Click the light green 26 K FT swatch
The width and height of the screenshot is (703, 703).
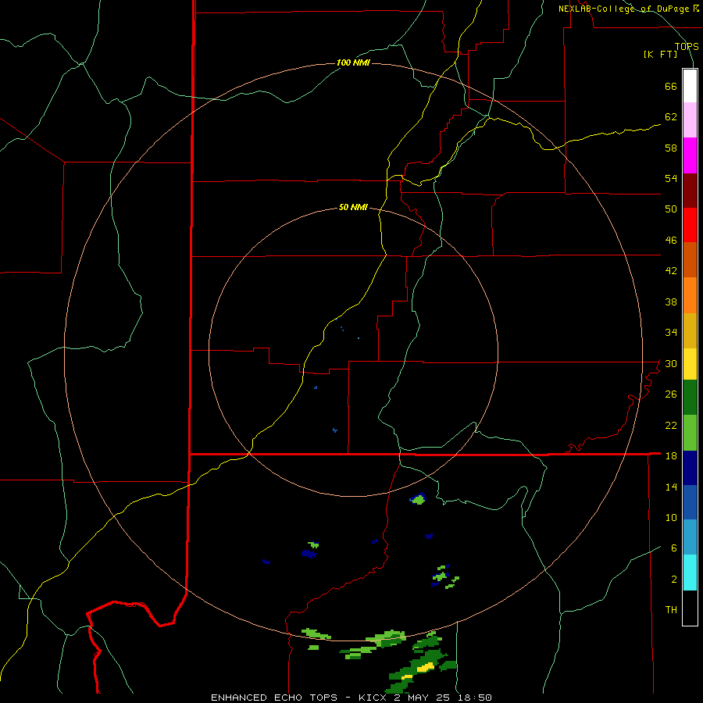coord(690,433)
